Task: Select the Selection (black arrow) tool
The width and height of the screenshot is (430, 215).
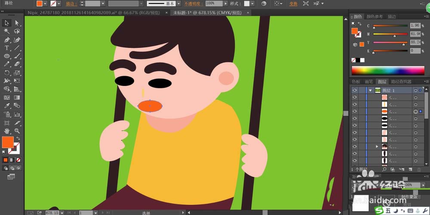Action: [7, 23]
